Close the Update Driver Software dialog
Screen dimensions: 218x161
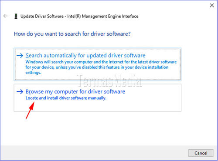[x=212, y=5]
